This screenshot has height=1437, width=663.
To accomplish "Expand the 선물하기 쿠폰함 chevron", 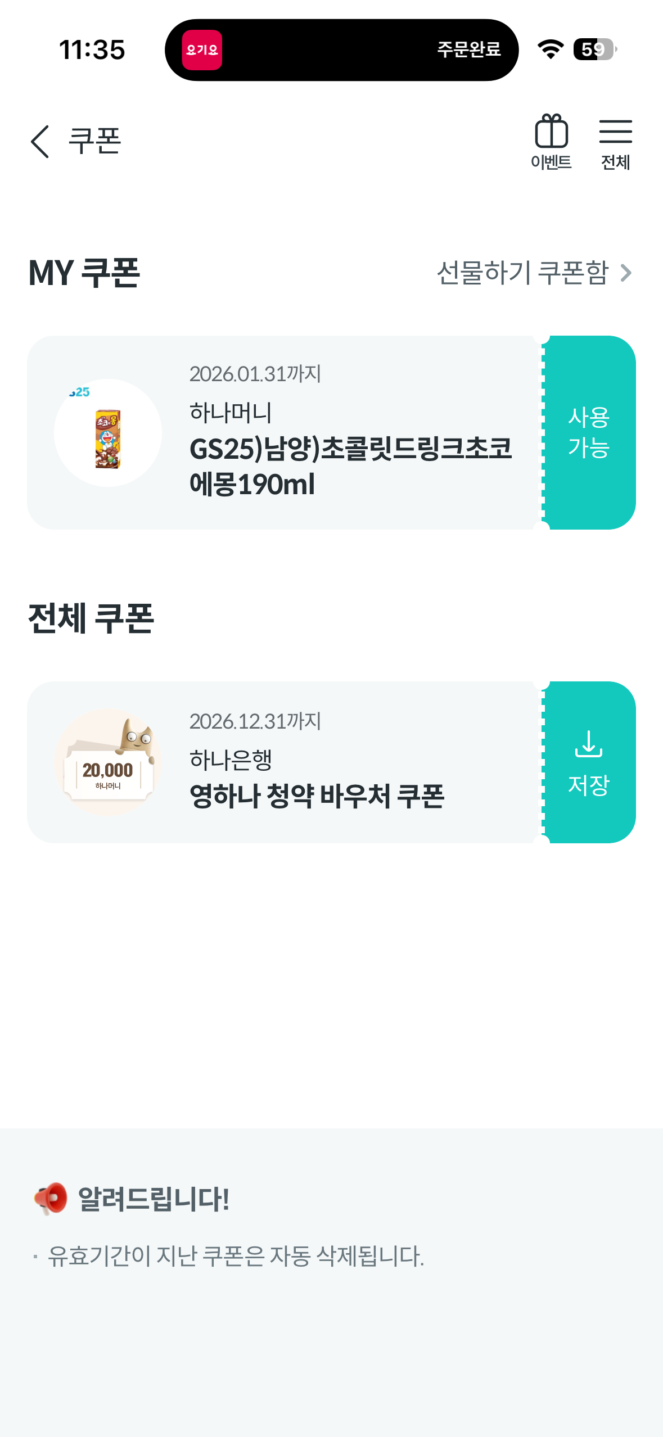I will coord(626,273).
